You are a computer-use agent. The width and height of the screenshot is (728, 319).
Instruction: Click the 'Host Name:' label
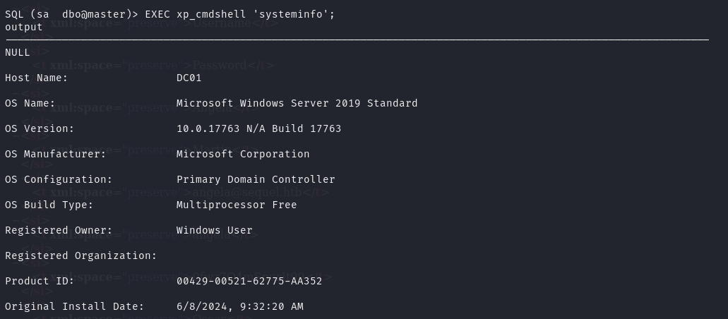click(36, 78)
